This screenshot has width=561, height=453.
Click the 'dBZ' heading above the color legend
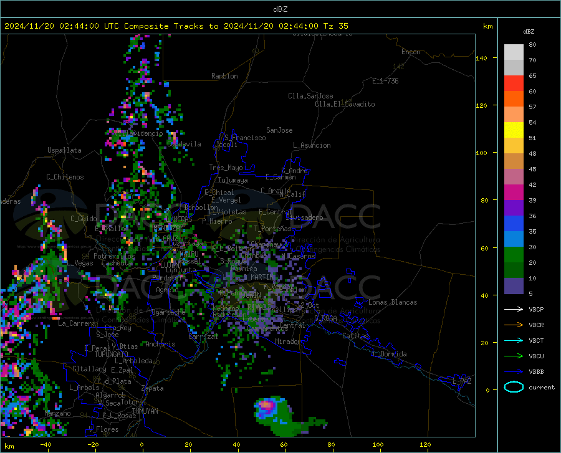529,31
